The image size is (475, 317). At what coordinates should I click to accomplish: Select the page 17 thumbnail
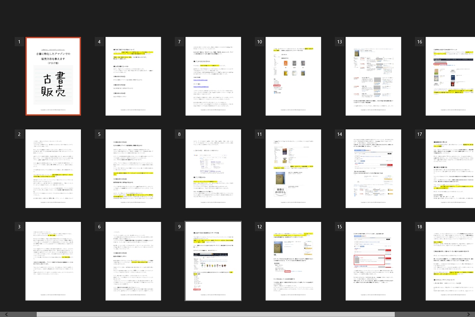450,169
